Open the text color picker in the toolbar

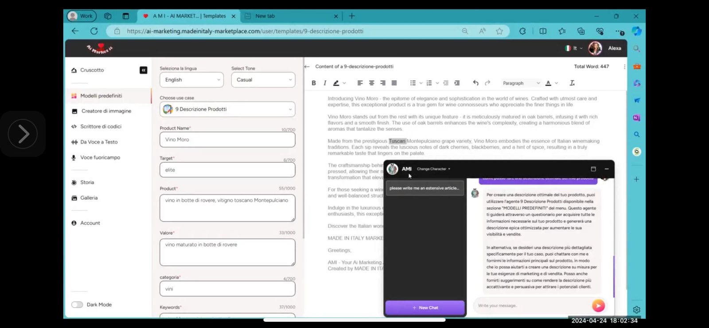(x=549, y=83)
